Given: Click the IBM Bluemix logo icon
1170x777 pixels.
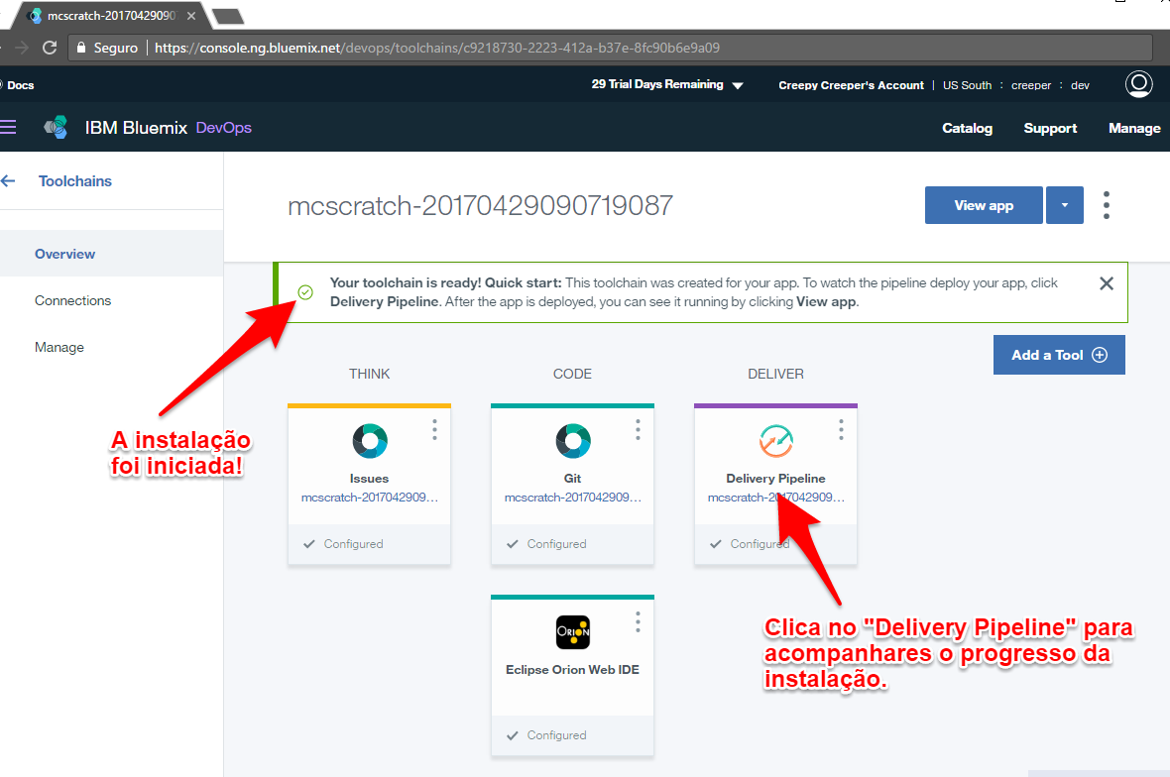Looking at the screenshot, I should coord(56,128).
